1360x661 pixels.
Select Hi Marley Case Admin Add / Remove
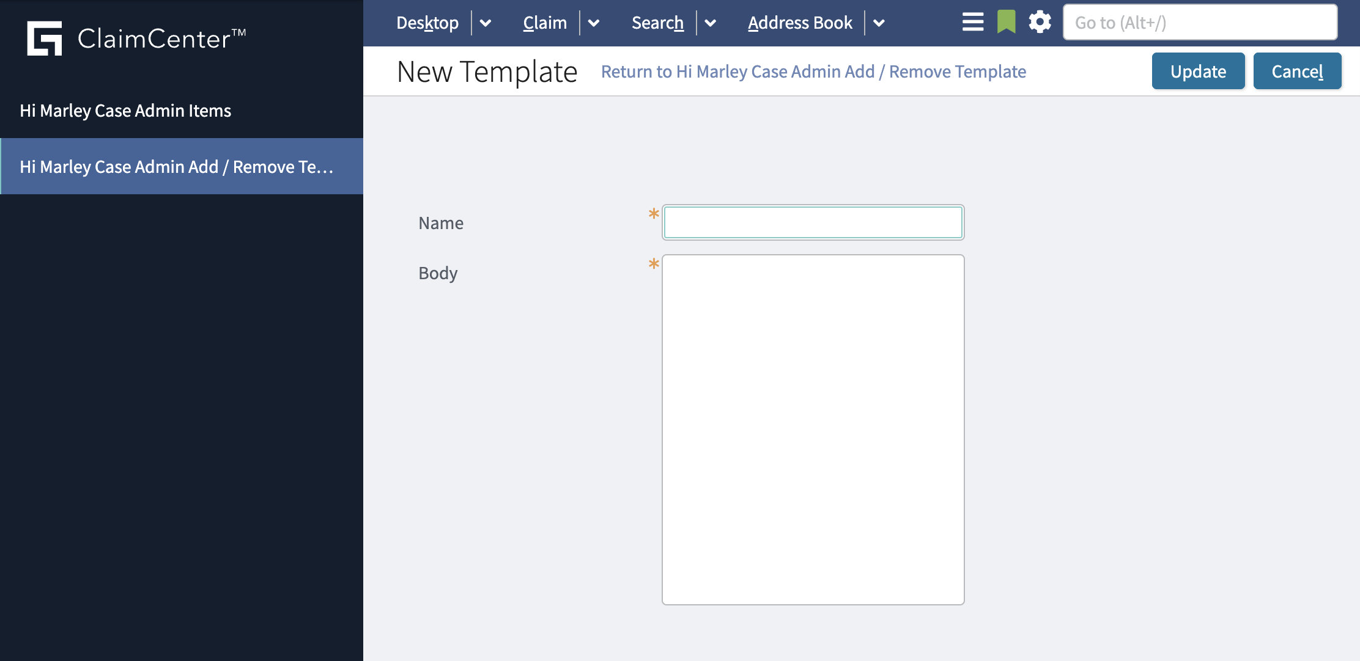[x=176, y=166]
